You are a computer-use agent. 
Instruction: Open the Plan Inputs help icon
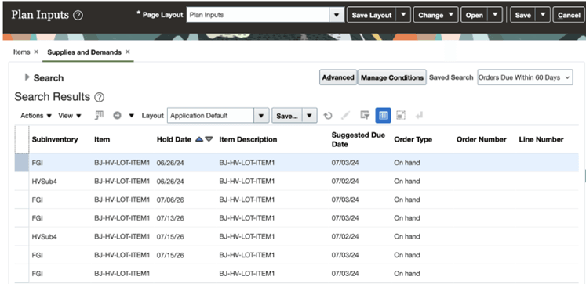pyautogui.click(x=78, y=16)
